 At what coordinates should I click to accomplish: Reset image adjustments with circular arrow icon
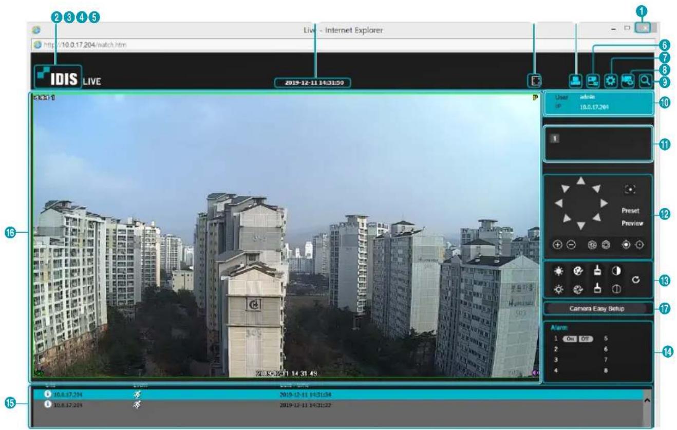(636, 279)
